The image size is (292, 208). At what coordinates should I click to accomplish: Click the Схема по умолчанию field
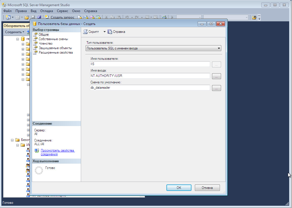150,88
